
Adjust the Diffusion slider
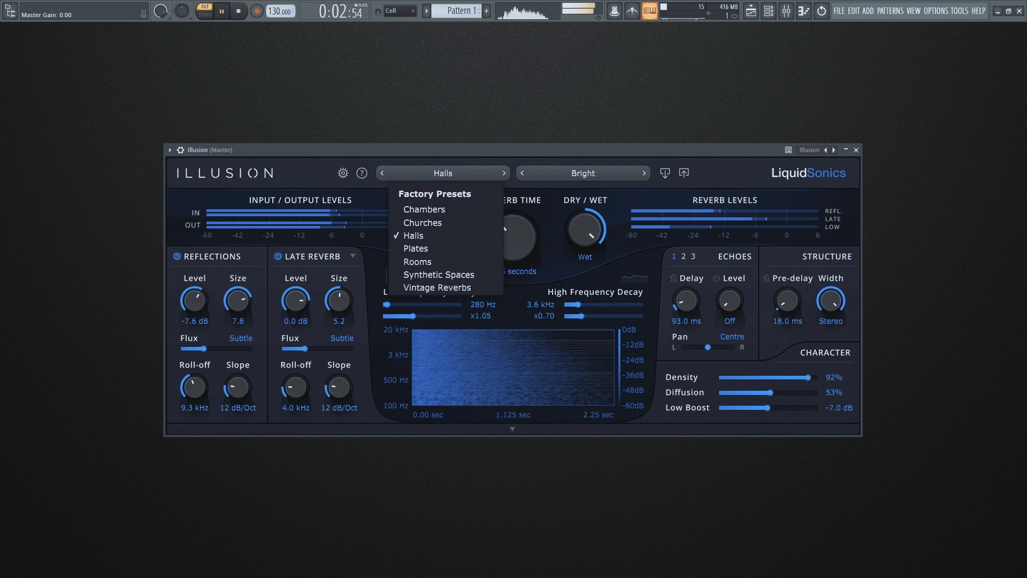point(768,393)
